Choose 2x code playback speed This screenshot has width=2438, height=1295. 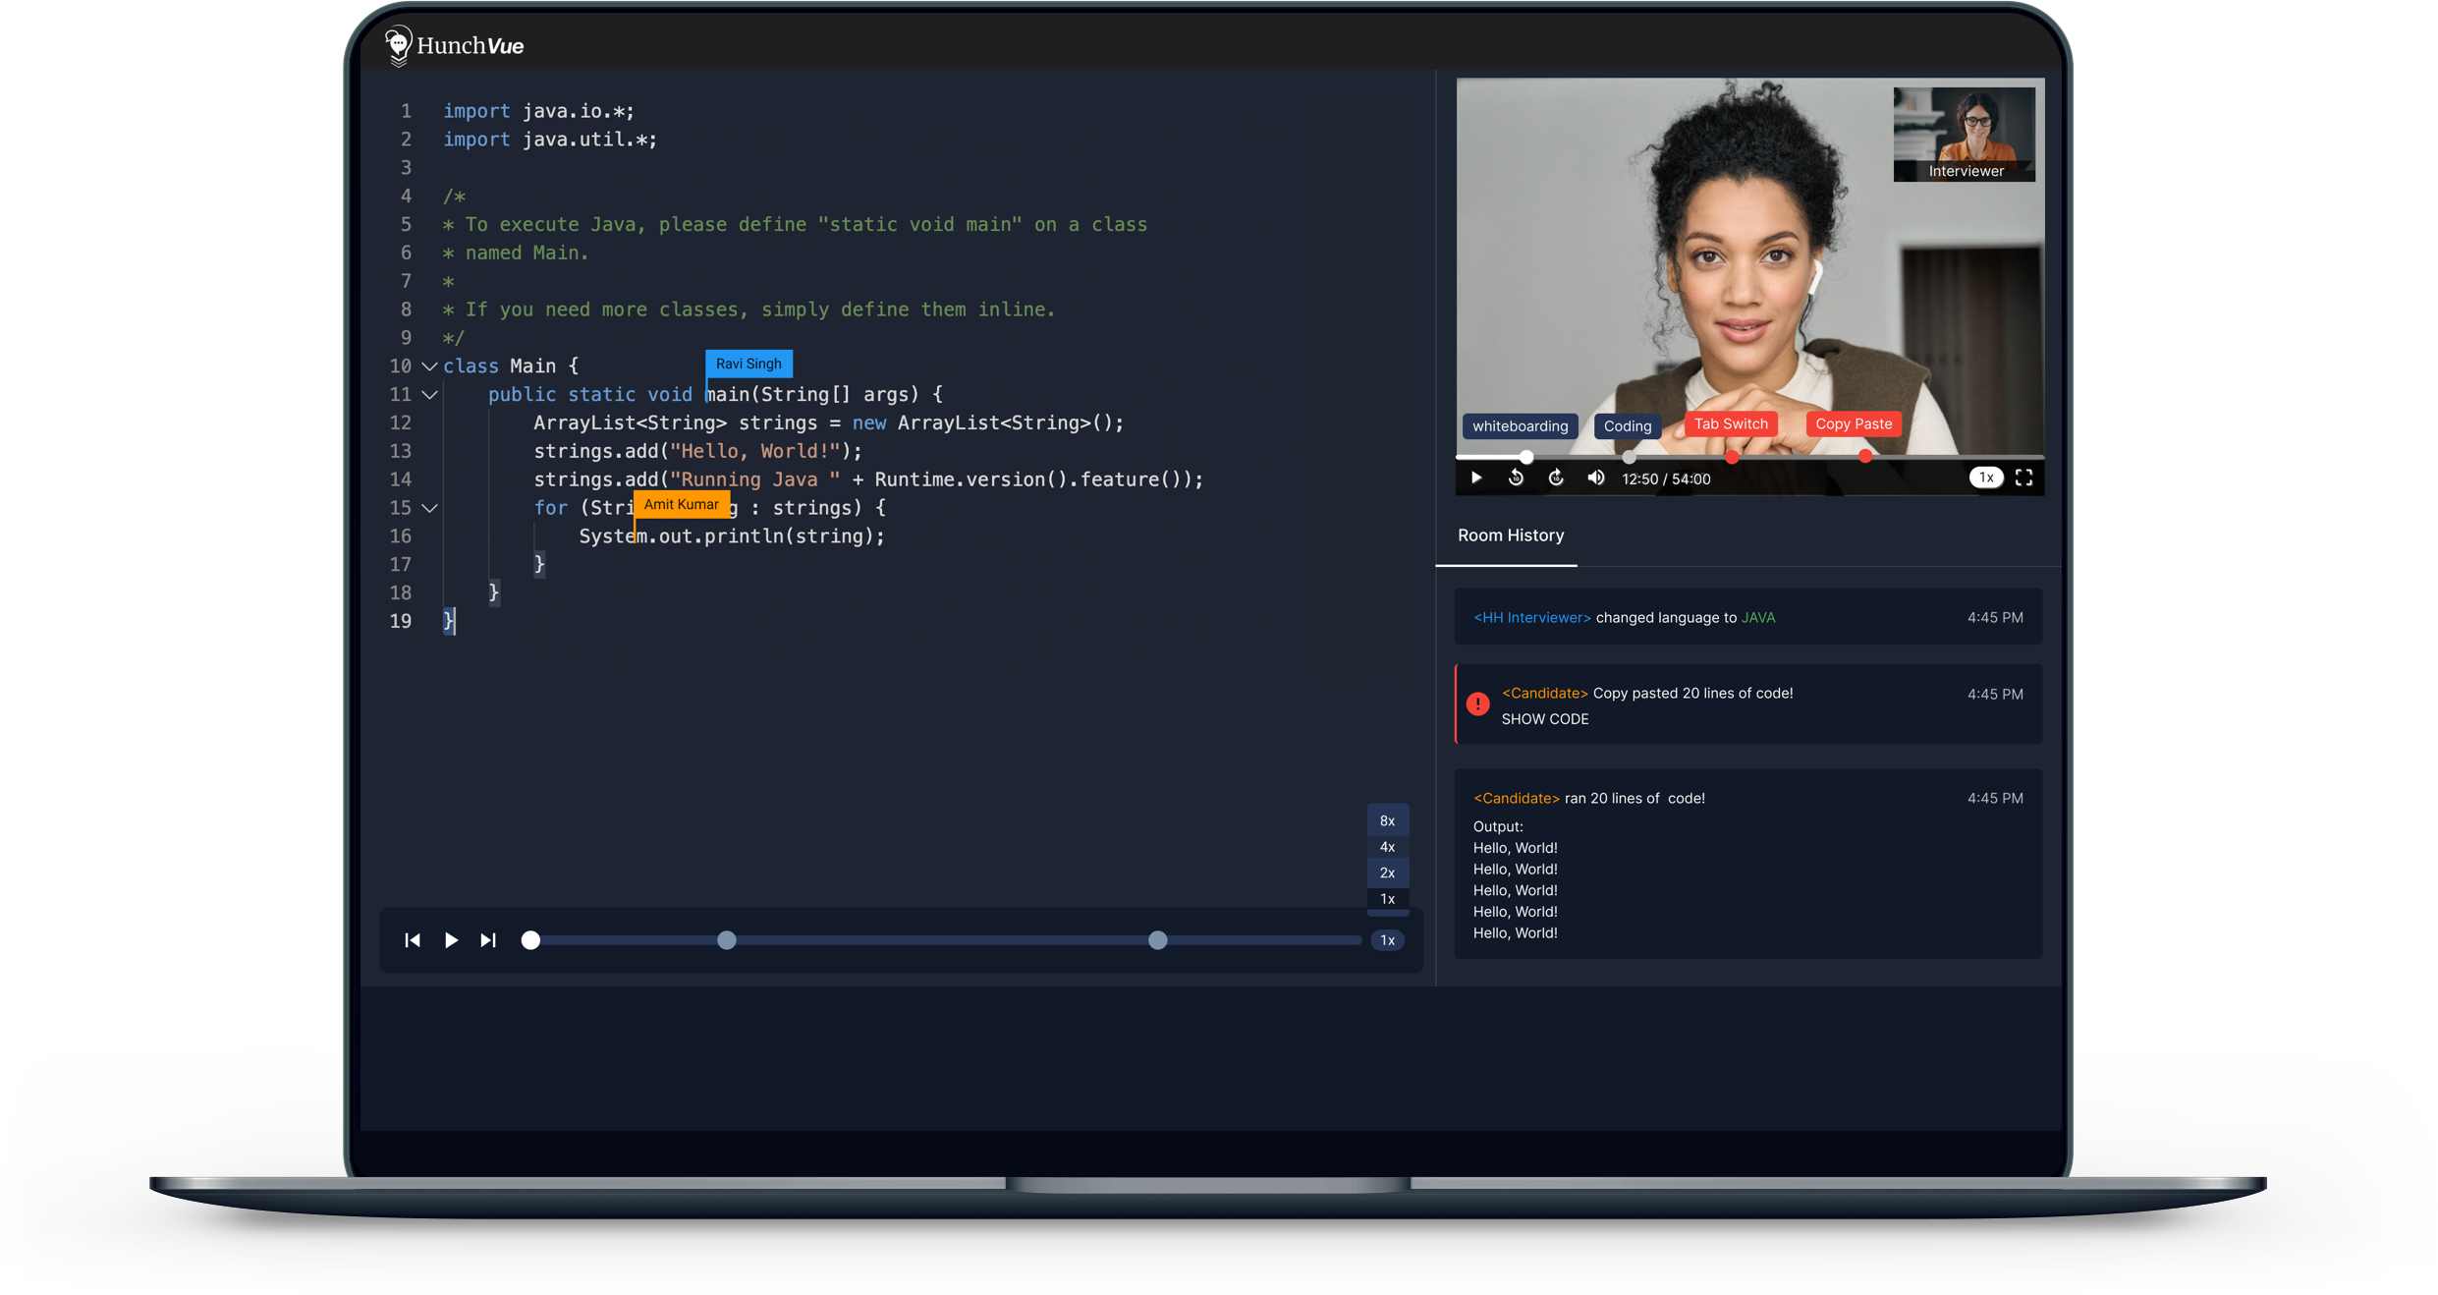tap(1387, 873)
